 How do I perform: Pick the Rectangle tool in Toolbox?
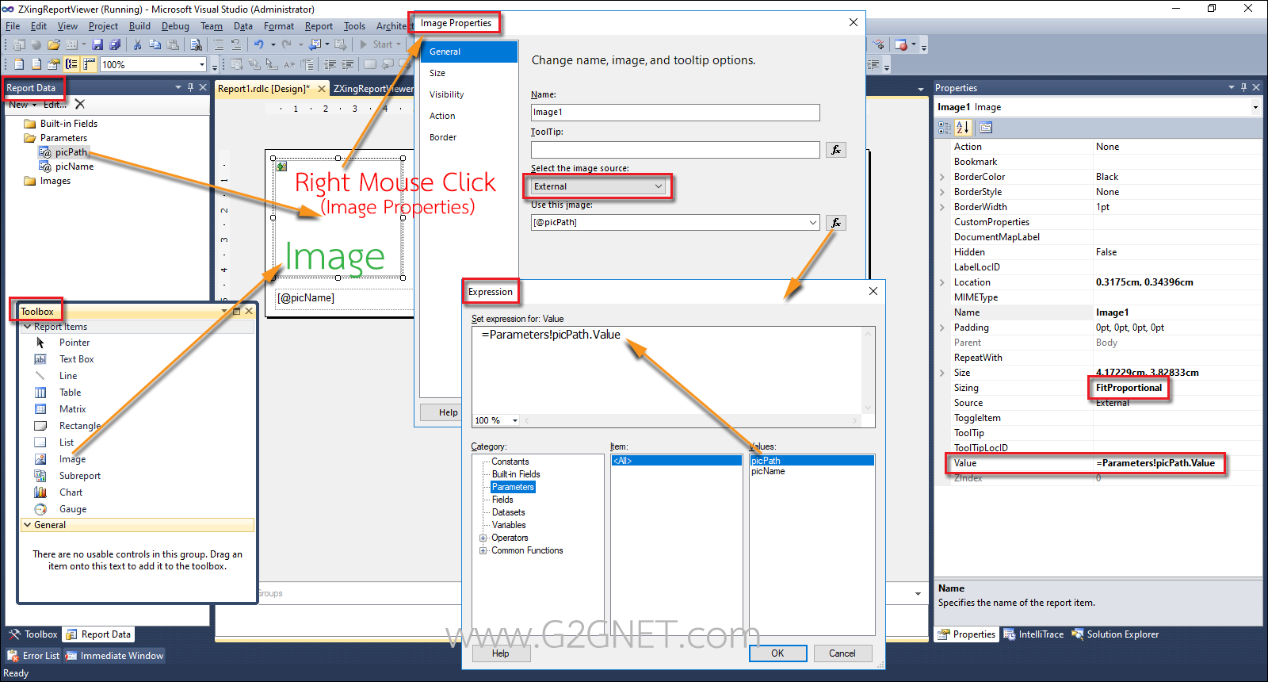pyautogui.click(x=79, y=426)
